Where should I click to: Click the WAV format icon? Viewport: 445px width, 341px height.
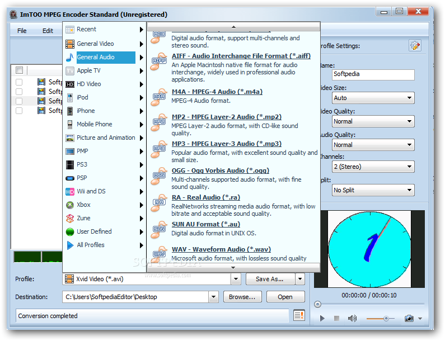coord(159,254)
